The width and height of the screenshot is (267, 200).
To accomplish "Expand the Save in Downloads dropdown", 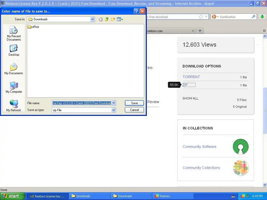I will pyautogui.click(x=93, y=19).
